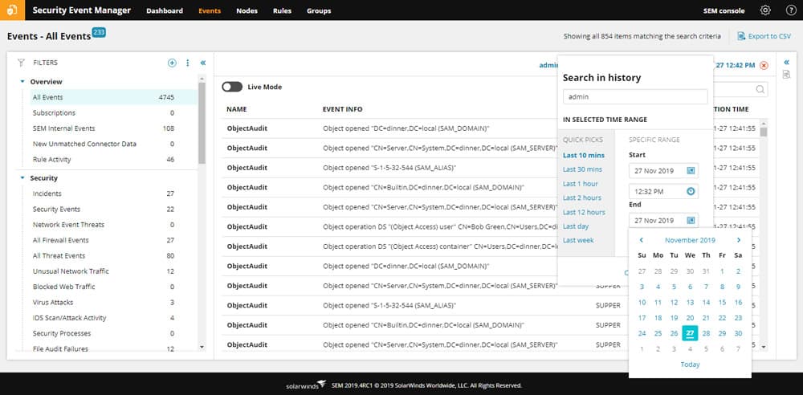This screenshot has width=803, height=395.
Task: Sort by the EVENT INFO column header
Action: click(343, 109)
